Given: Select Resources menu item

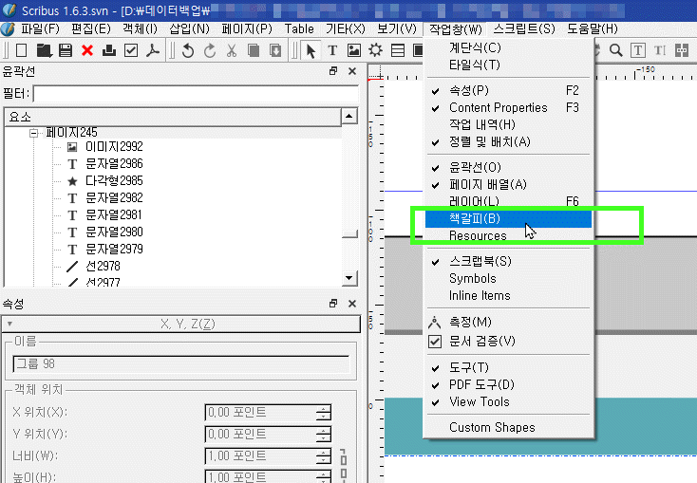Looking at the screenshot, I should coord(508,235).
